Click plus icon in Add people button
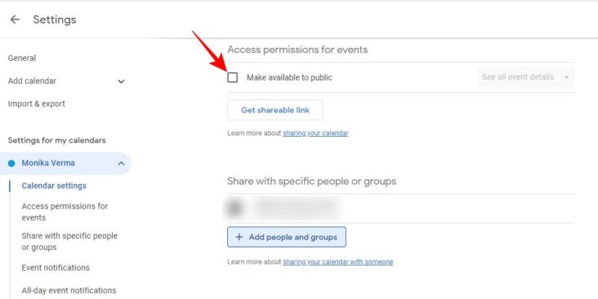This screenshot has width=598, height=299. (x=239, y=237)
